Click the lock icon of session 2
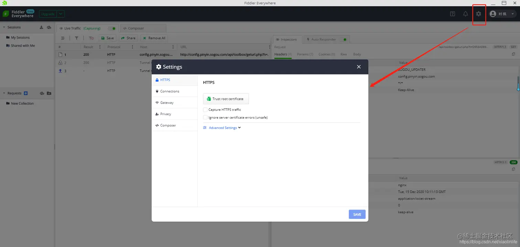 [x=61, y=63]
